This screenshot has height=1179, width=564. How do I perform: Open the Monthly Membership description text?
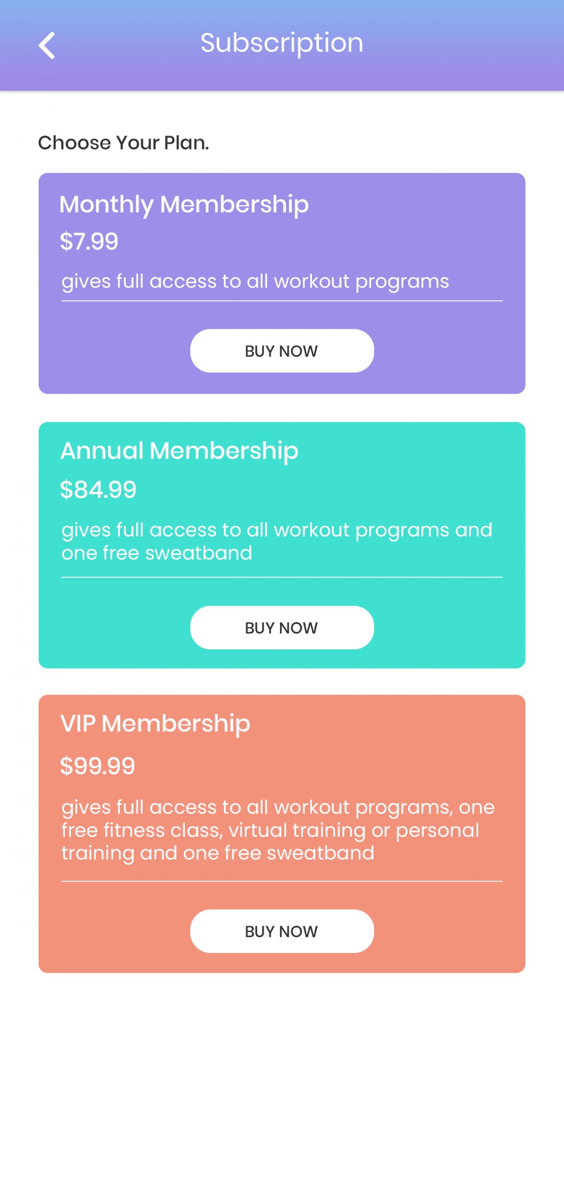(x=255, y=281)
